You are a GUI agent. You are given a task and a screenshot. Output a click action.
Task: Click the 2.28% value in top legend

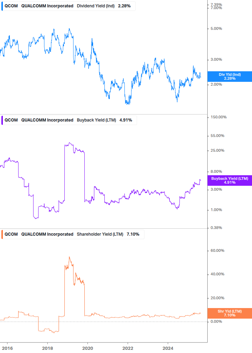click(x=124, y=6)
